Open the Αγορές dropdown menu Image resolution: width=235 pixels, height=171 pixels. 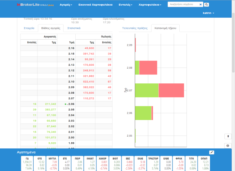[x=66, y=5]
